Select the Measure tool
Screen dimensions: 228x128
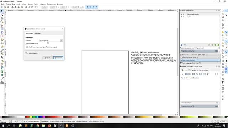[2, 25]
